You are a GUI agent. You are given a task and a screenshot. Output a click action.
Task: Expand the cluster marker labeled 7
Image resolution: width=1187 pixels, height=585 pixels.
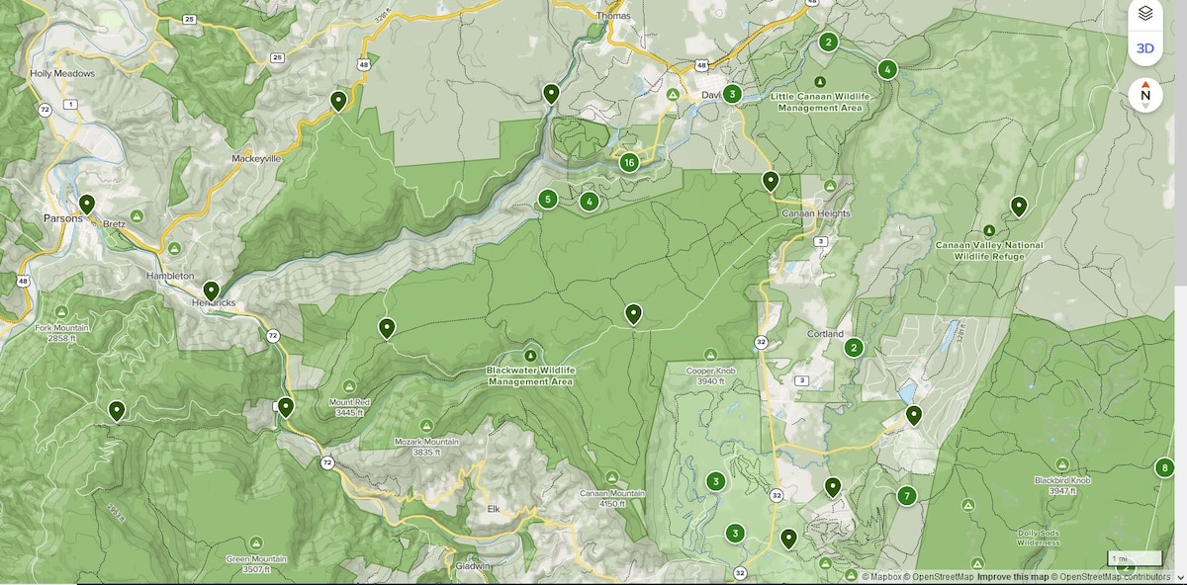pos(906,496)
